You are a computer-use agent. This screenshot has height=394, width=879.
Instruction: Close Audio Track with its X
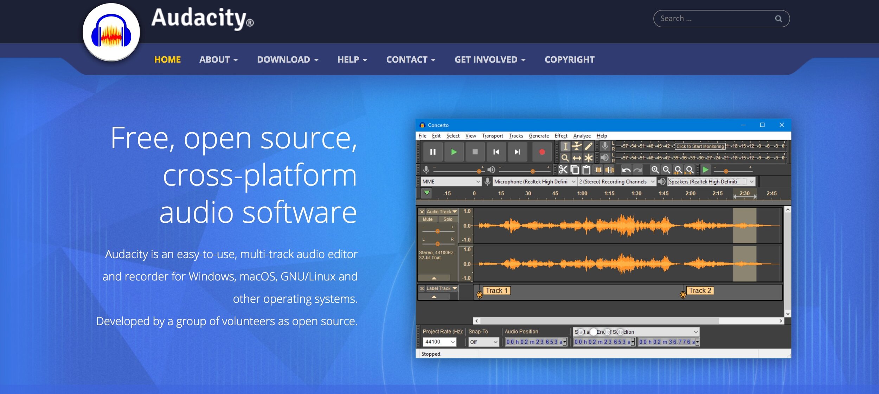click(422, 212)
